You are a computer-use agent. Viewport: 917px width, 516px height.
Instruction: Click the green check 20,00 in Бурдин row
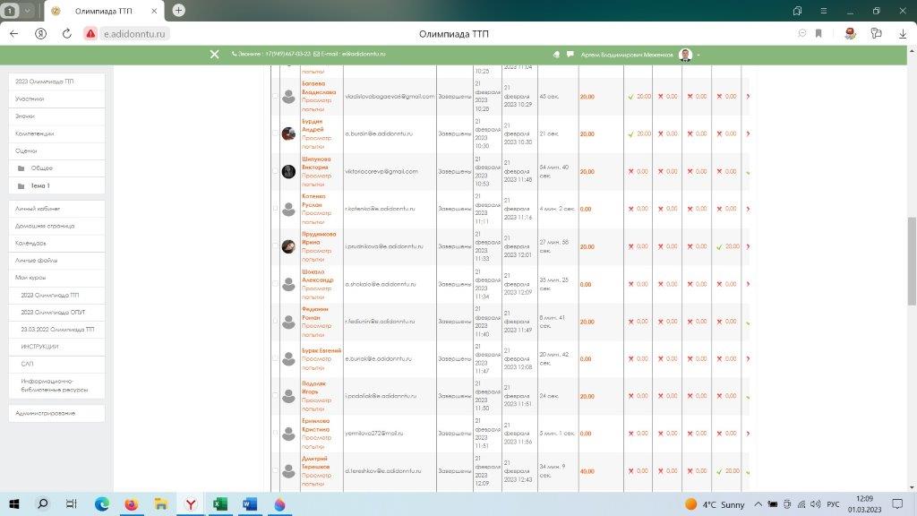coord(639,134)
